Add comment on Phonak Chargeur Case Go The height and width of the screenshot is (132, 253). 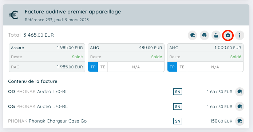point(240,121)
